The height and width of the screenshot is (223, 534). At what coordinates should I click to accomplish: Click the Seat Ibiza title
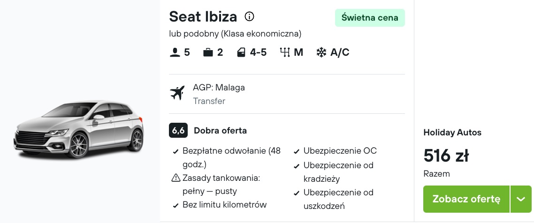[203, 16]
